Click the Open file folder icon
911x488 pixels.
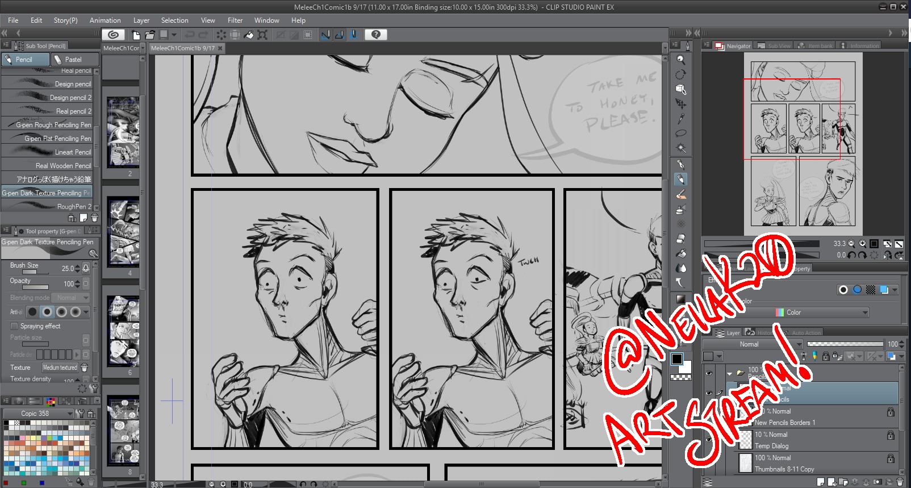[x=150, y=35]
